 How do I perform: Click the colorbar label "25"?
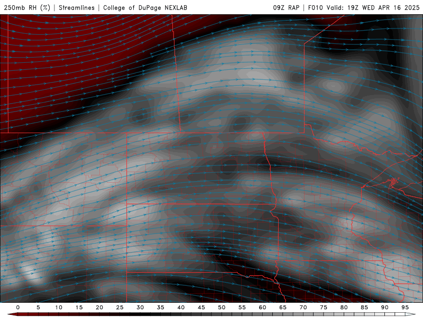coord(119,307)
